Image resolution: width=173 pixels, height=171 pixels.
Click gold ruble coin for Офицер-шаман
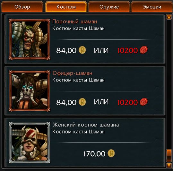click(82, 102)
